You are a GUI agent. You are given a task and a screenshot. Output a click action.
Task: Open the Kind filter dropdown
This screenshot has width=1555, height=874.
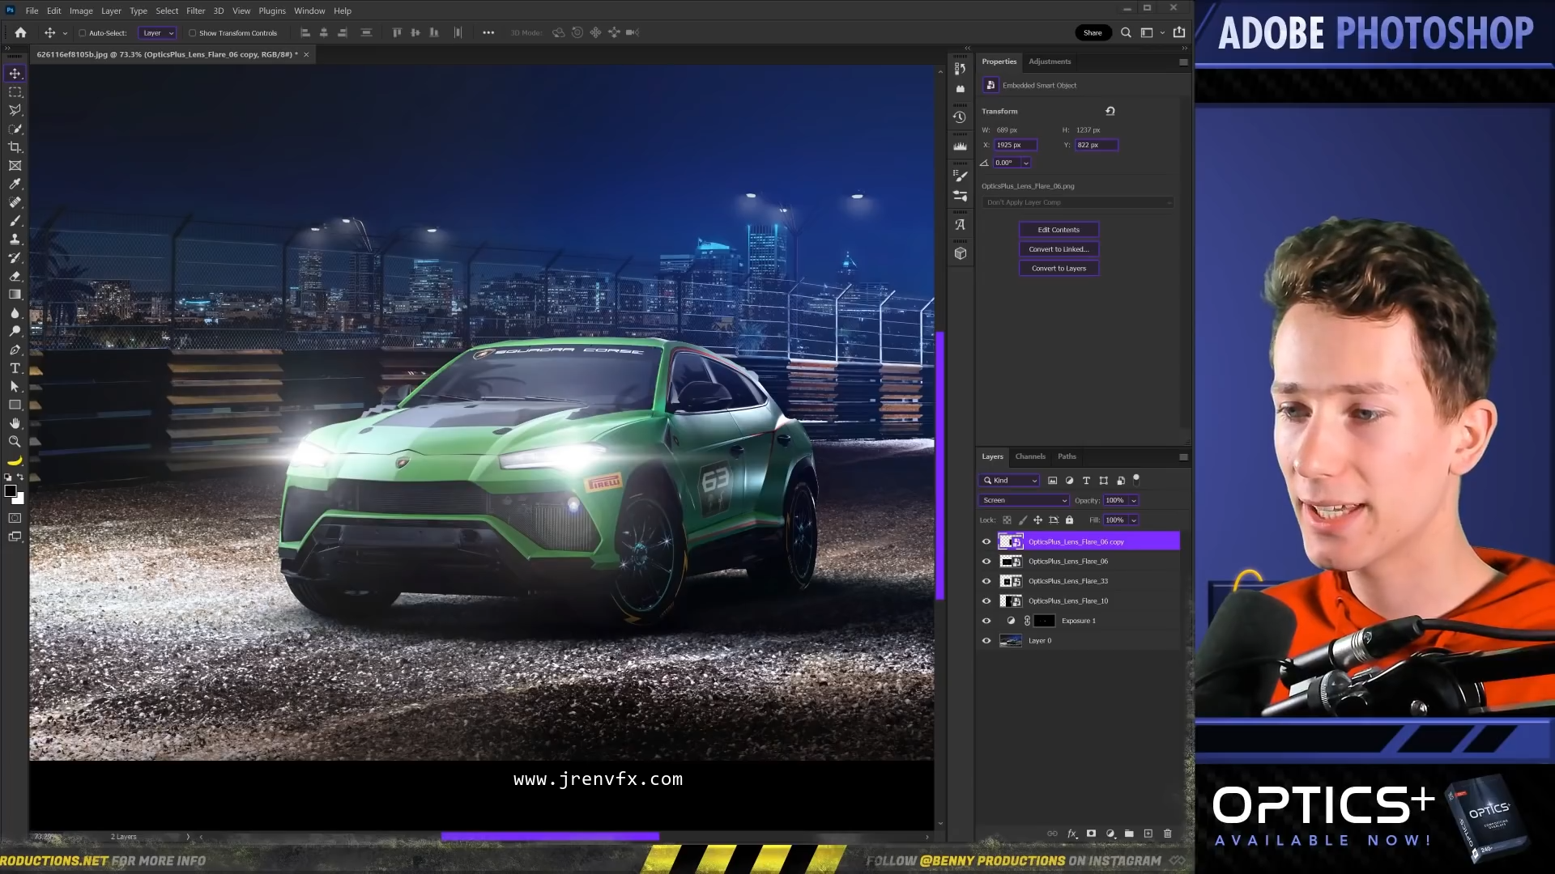click(1009, 481)
